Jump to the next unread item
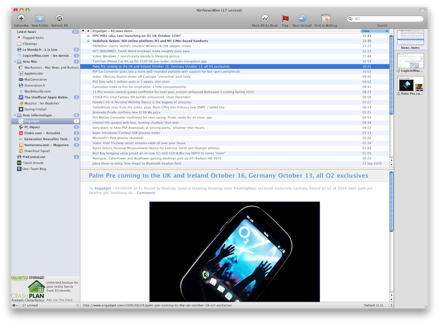 click(x=302, y=18)
